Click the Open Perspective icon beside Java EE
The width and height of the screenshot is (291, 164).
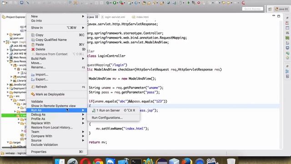coord(270,9)
